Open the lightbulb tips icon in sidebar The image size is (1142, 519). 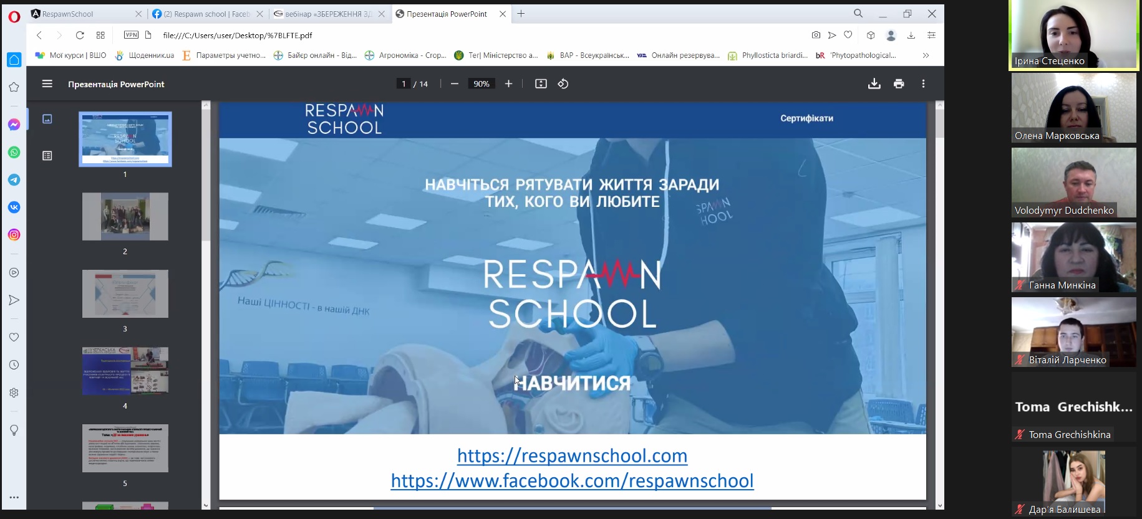tap(14, 430)
